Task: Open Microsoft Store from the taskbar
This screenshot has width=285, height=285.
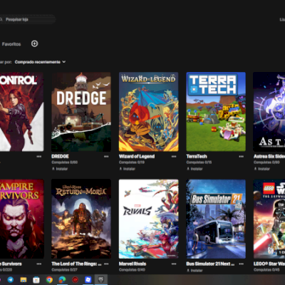Action: (x=36, y=280)
